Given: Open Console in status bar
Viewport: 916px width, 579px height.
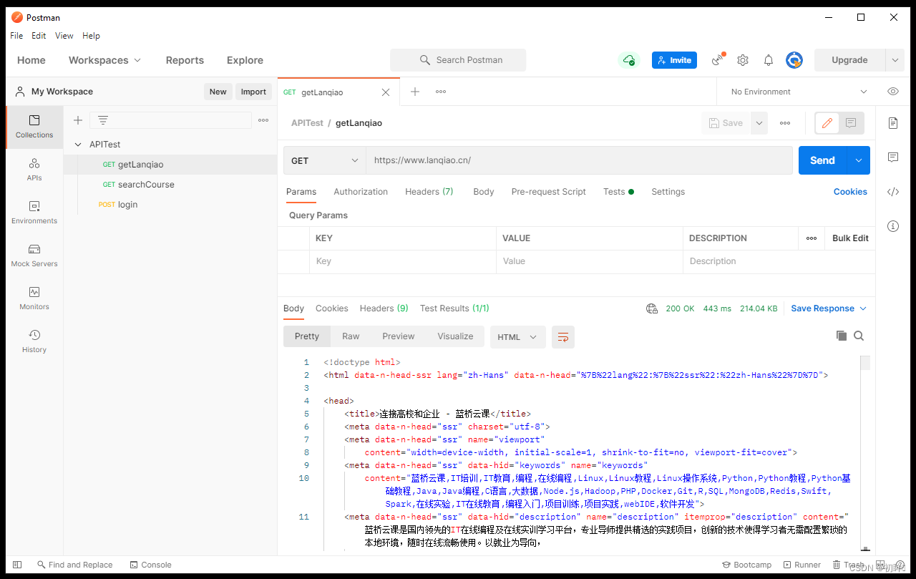Looking at the screenshot, I should (x=150, y=565).
